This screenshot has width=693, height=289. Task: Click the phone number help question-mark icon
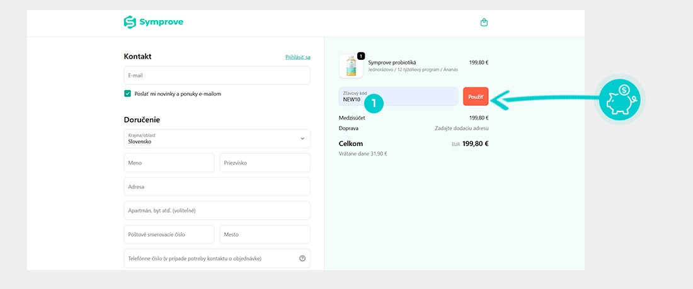pyautogui.click(x=302, y=259)
